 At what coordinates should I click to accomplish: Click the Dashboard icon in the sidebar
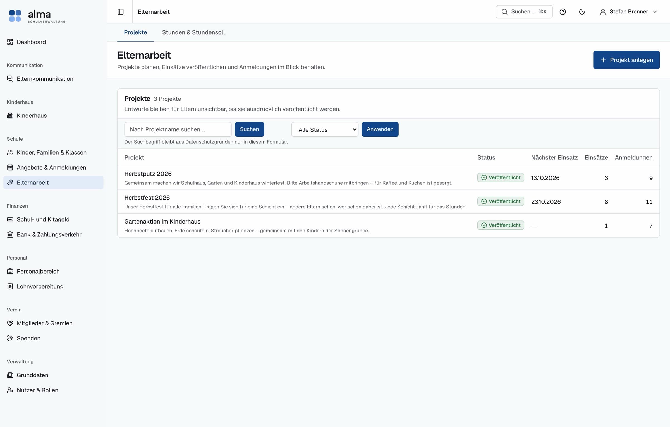click(10, 42)
